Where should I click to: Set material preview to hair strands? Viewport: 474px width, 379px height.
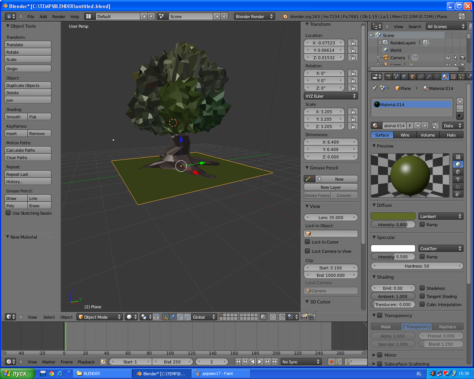pyautogui.click(x=458, y=187)
